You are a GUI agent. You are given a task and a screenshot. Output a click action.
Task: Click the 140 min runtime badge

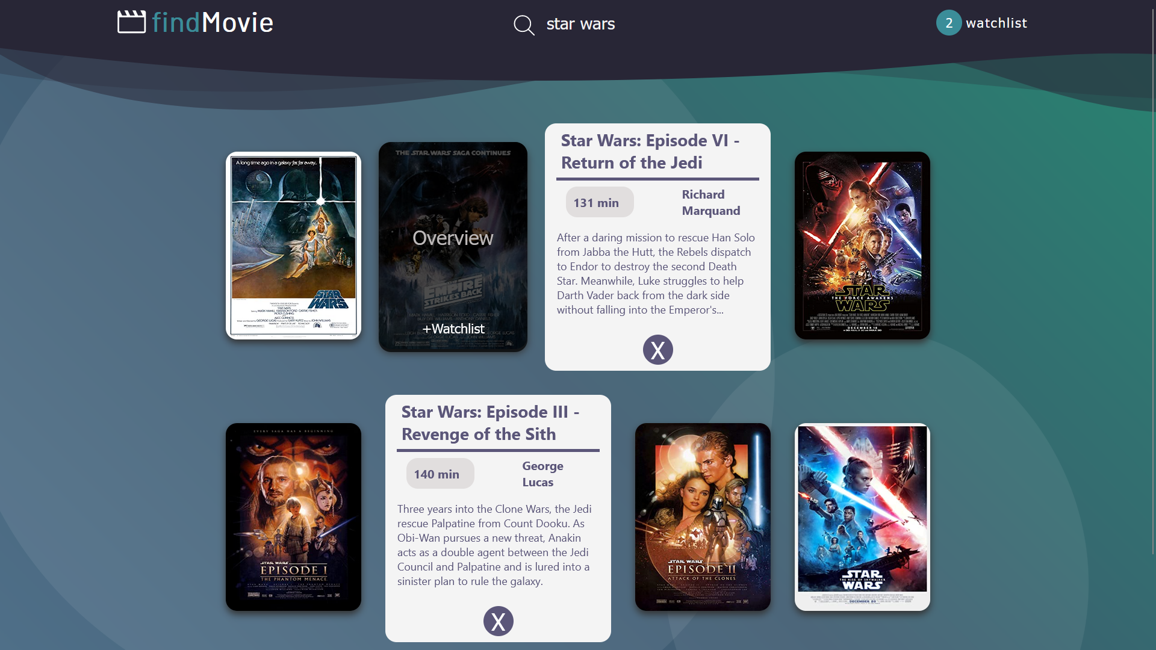[x=440, y=474]
